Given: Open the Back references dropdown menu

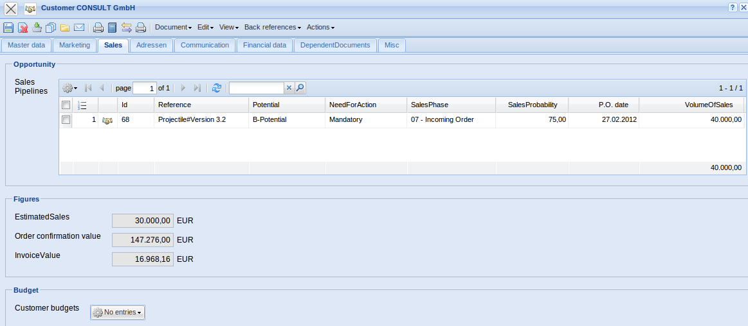Looking at the screenshot, I should pyautogui.click(x=273, y=28).
